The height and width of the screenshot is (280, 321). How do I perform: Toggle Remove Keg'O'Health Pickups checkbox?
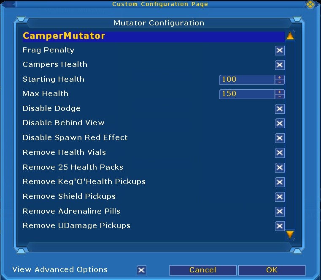(280, 182)
